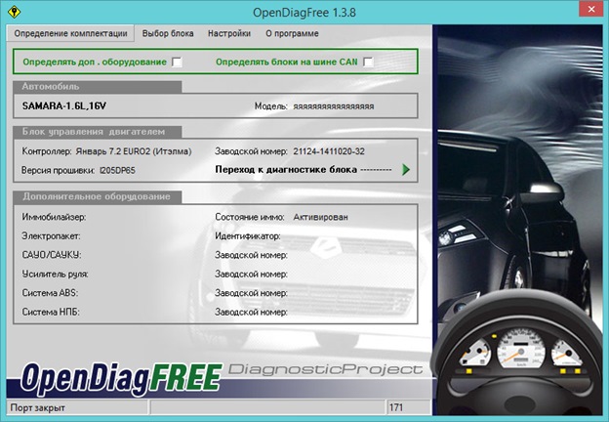Enable 'Определять блоки на шине CAN' checkbox
609x422 pixels.
tap(368, 63)
